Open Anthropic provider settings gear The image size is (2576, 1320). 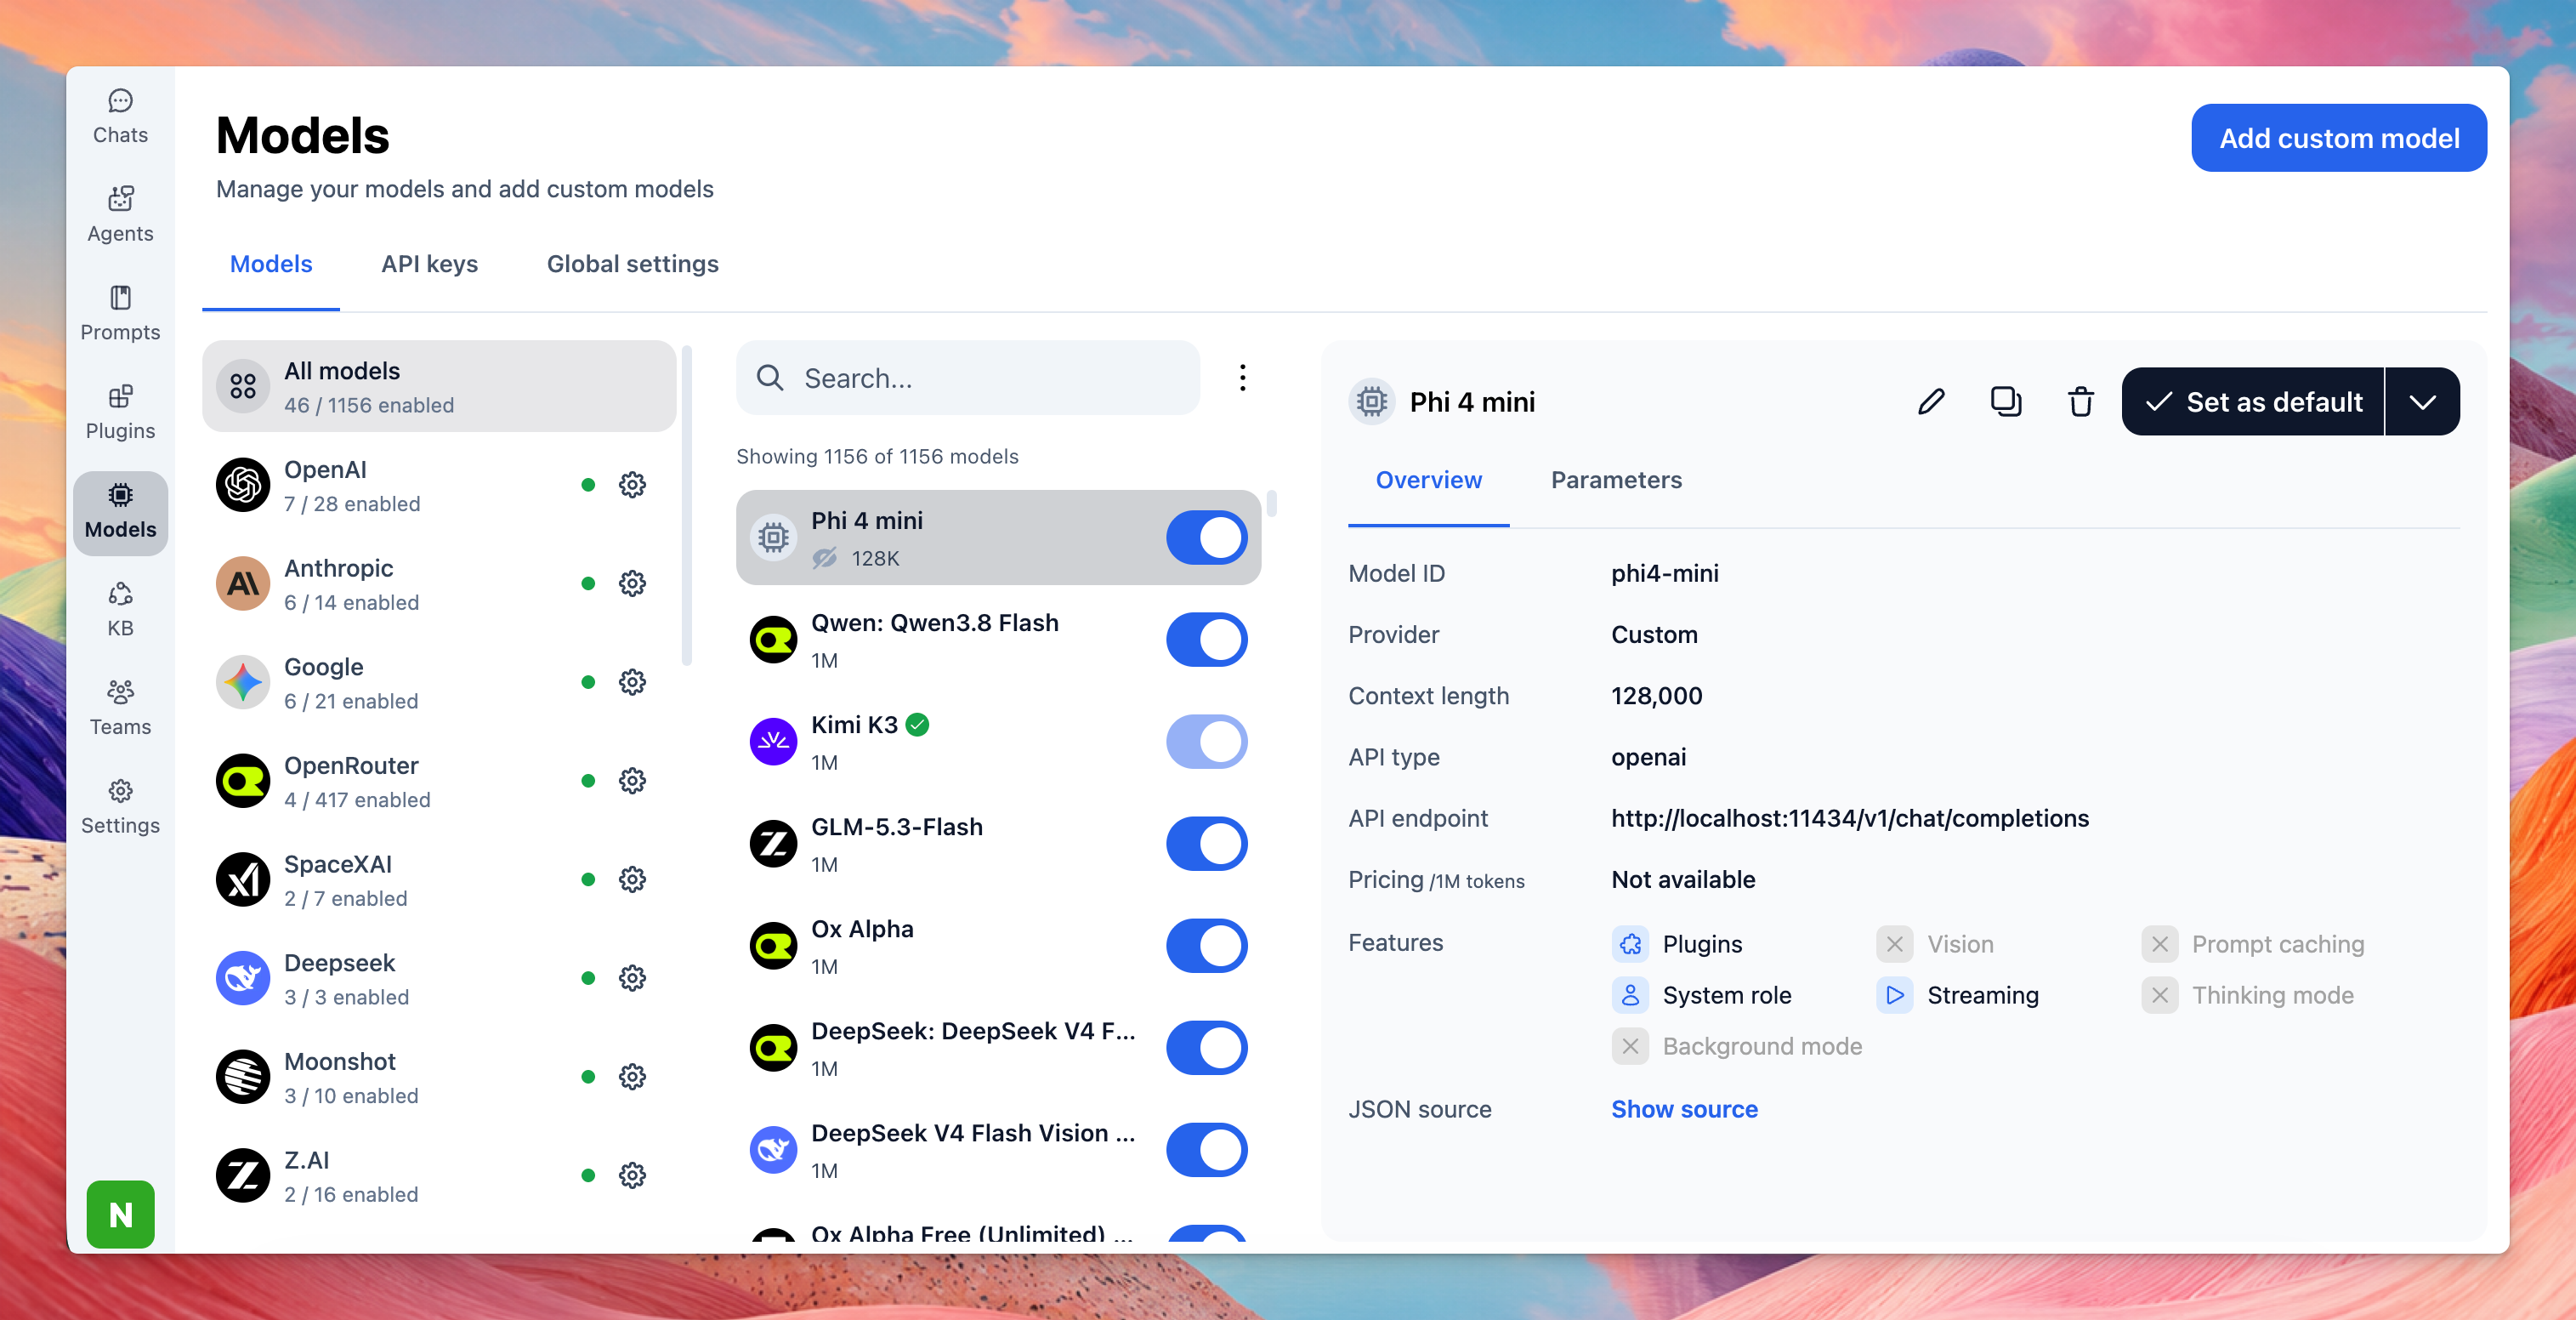[632, 583]
